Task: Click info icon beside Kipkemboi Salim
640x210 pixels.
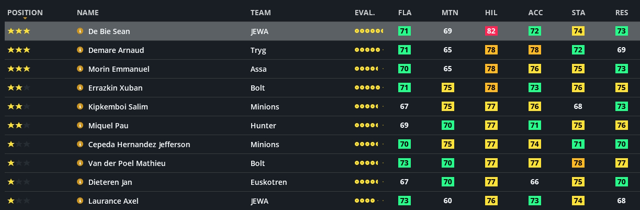Action: [x=80, y=107]
